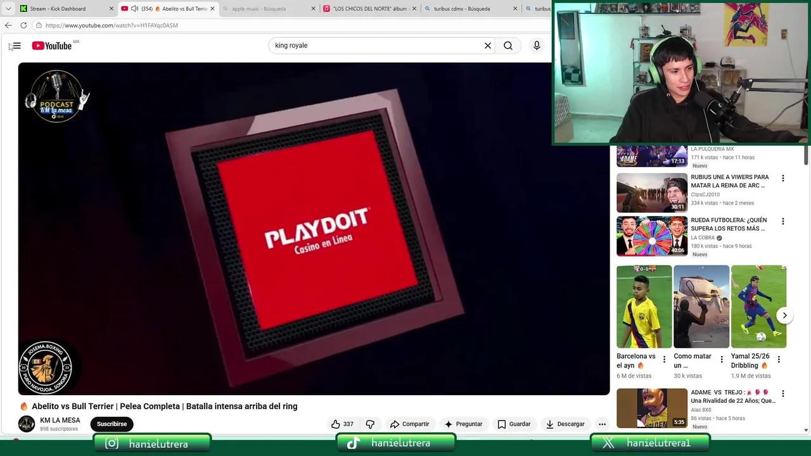Viewport: 811px width, 456px height.
Task: Open RUBIUS UNE A VIWERS video thumbnail
Action: (x=652, y=193)
